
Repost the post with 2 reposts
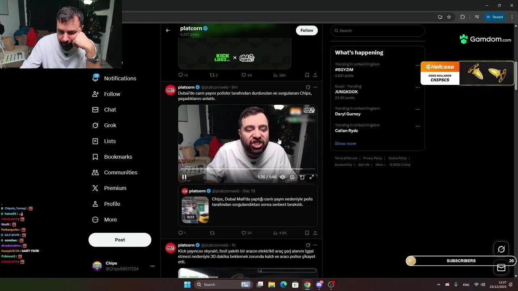[214, 75]
